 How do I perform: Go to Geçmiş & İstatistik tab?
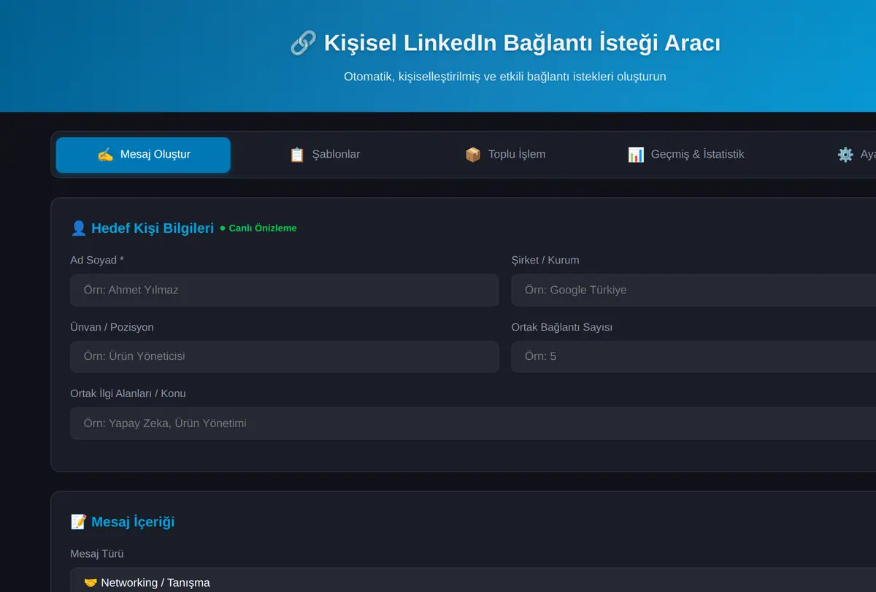click(x=686, y=155)
